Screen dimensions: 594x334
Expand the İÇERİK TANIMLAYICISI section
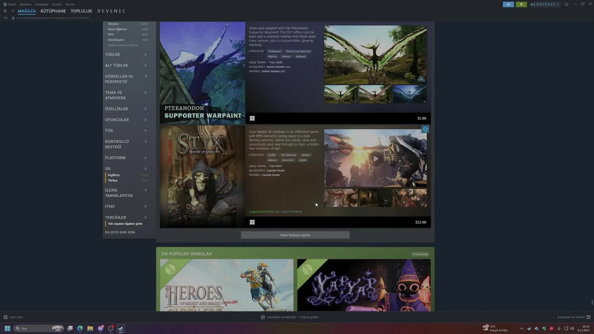tap(126, 193)
